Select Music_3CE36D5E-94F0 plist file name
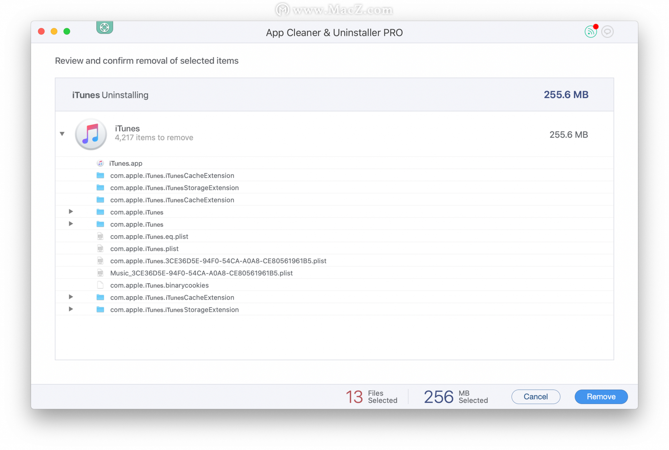The height and width of the screenshot is (450, 669). pos(201,273)
